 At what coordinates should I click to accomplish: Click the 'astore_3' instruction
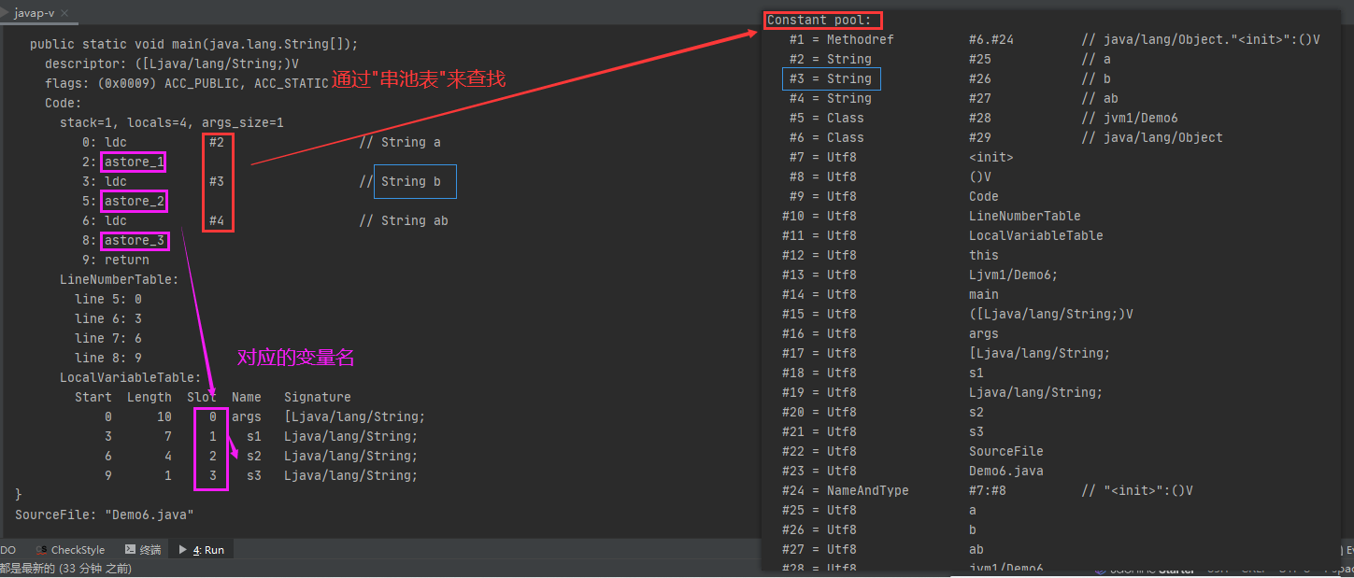point(135,240)
